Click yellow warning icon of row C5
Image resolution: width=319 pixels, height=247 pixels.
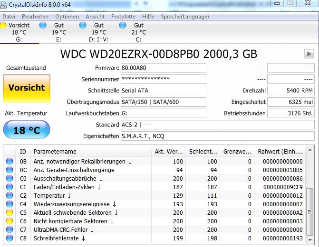click(x=10, y=212)
